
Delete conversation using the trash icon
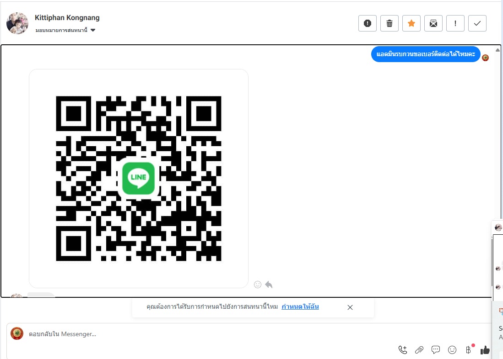click(x=389, y=23)
